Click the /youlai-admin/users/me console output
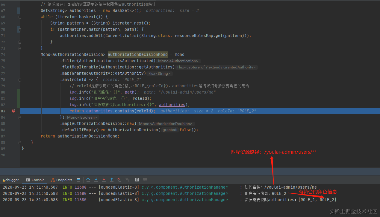380x217 pixels. click(x=290, y=187)
